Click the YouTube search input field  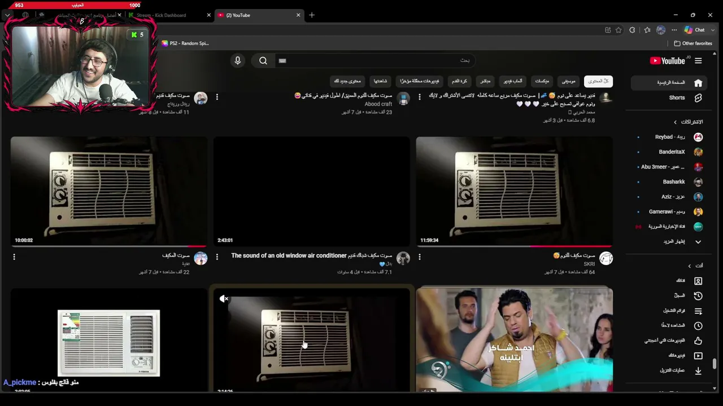tap(376, 60)
